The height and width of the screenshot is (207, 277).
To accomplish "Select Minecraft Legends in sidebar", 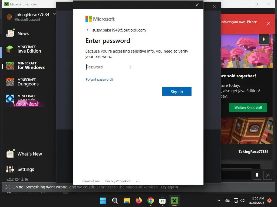I will click(x=29, y=99).
